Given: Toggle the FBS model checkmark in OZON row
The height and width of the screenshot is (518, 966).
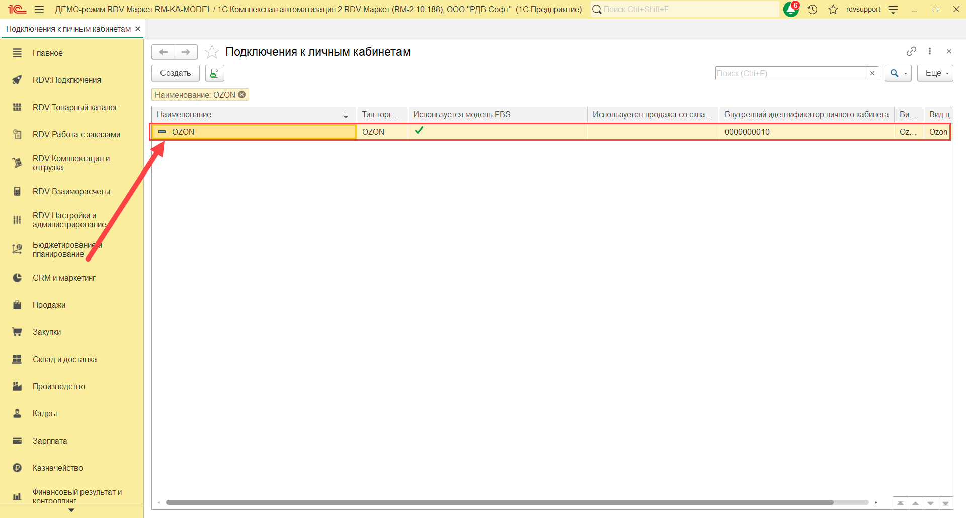Looking at the screenshot, I should point(419,131).
